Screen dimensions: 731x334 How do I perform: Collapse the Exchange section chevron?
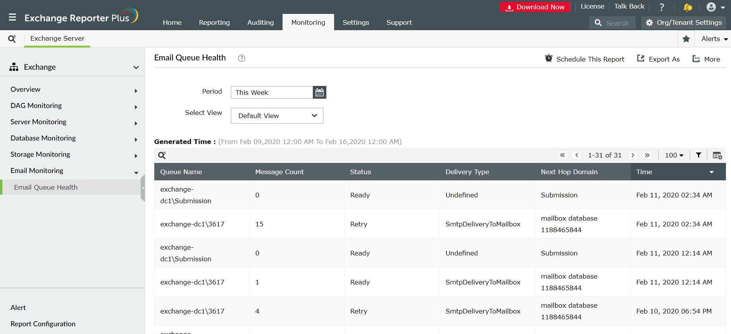tap(136, 67)
